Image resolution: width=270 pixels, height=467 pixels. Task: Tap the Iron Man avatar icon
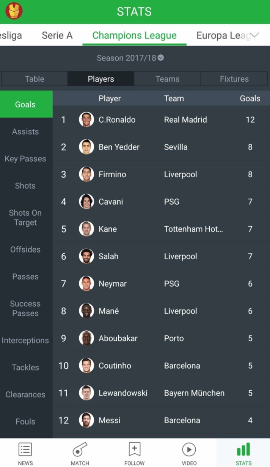(14, 11)
